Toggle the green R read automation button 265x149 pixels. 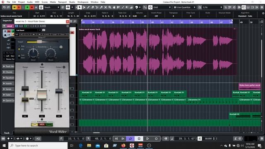coord(27,7)
